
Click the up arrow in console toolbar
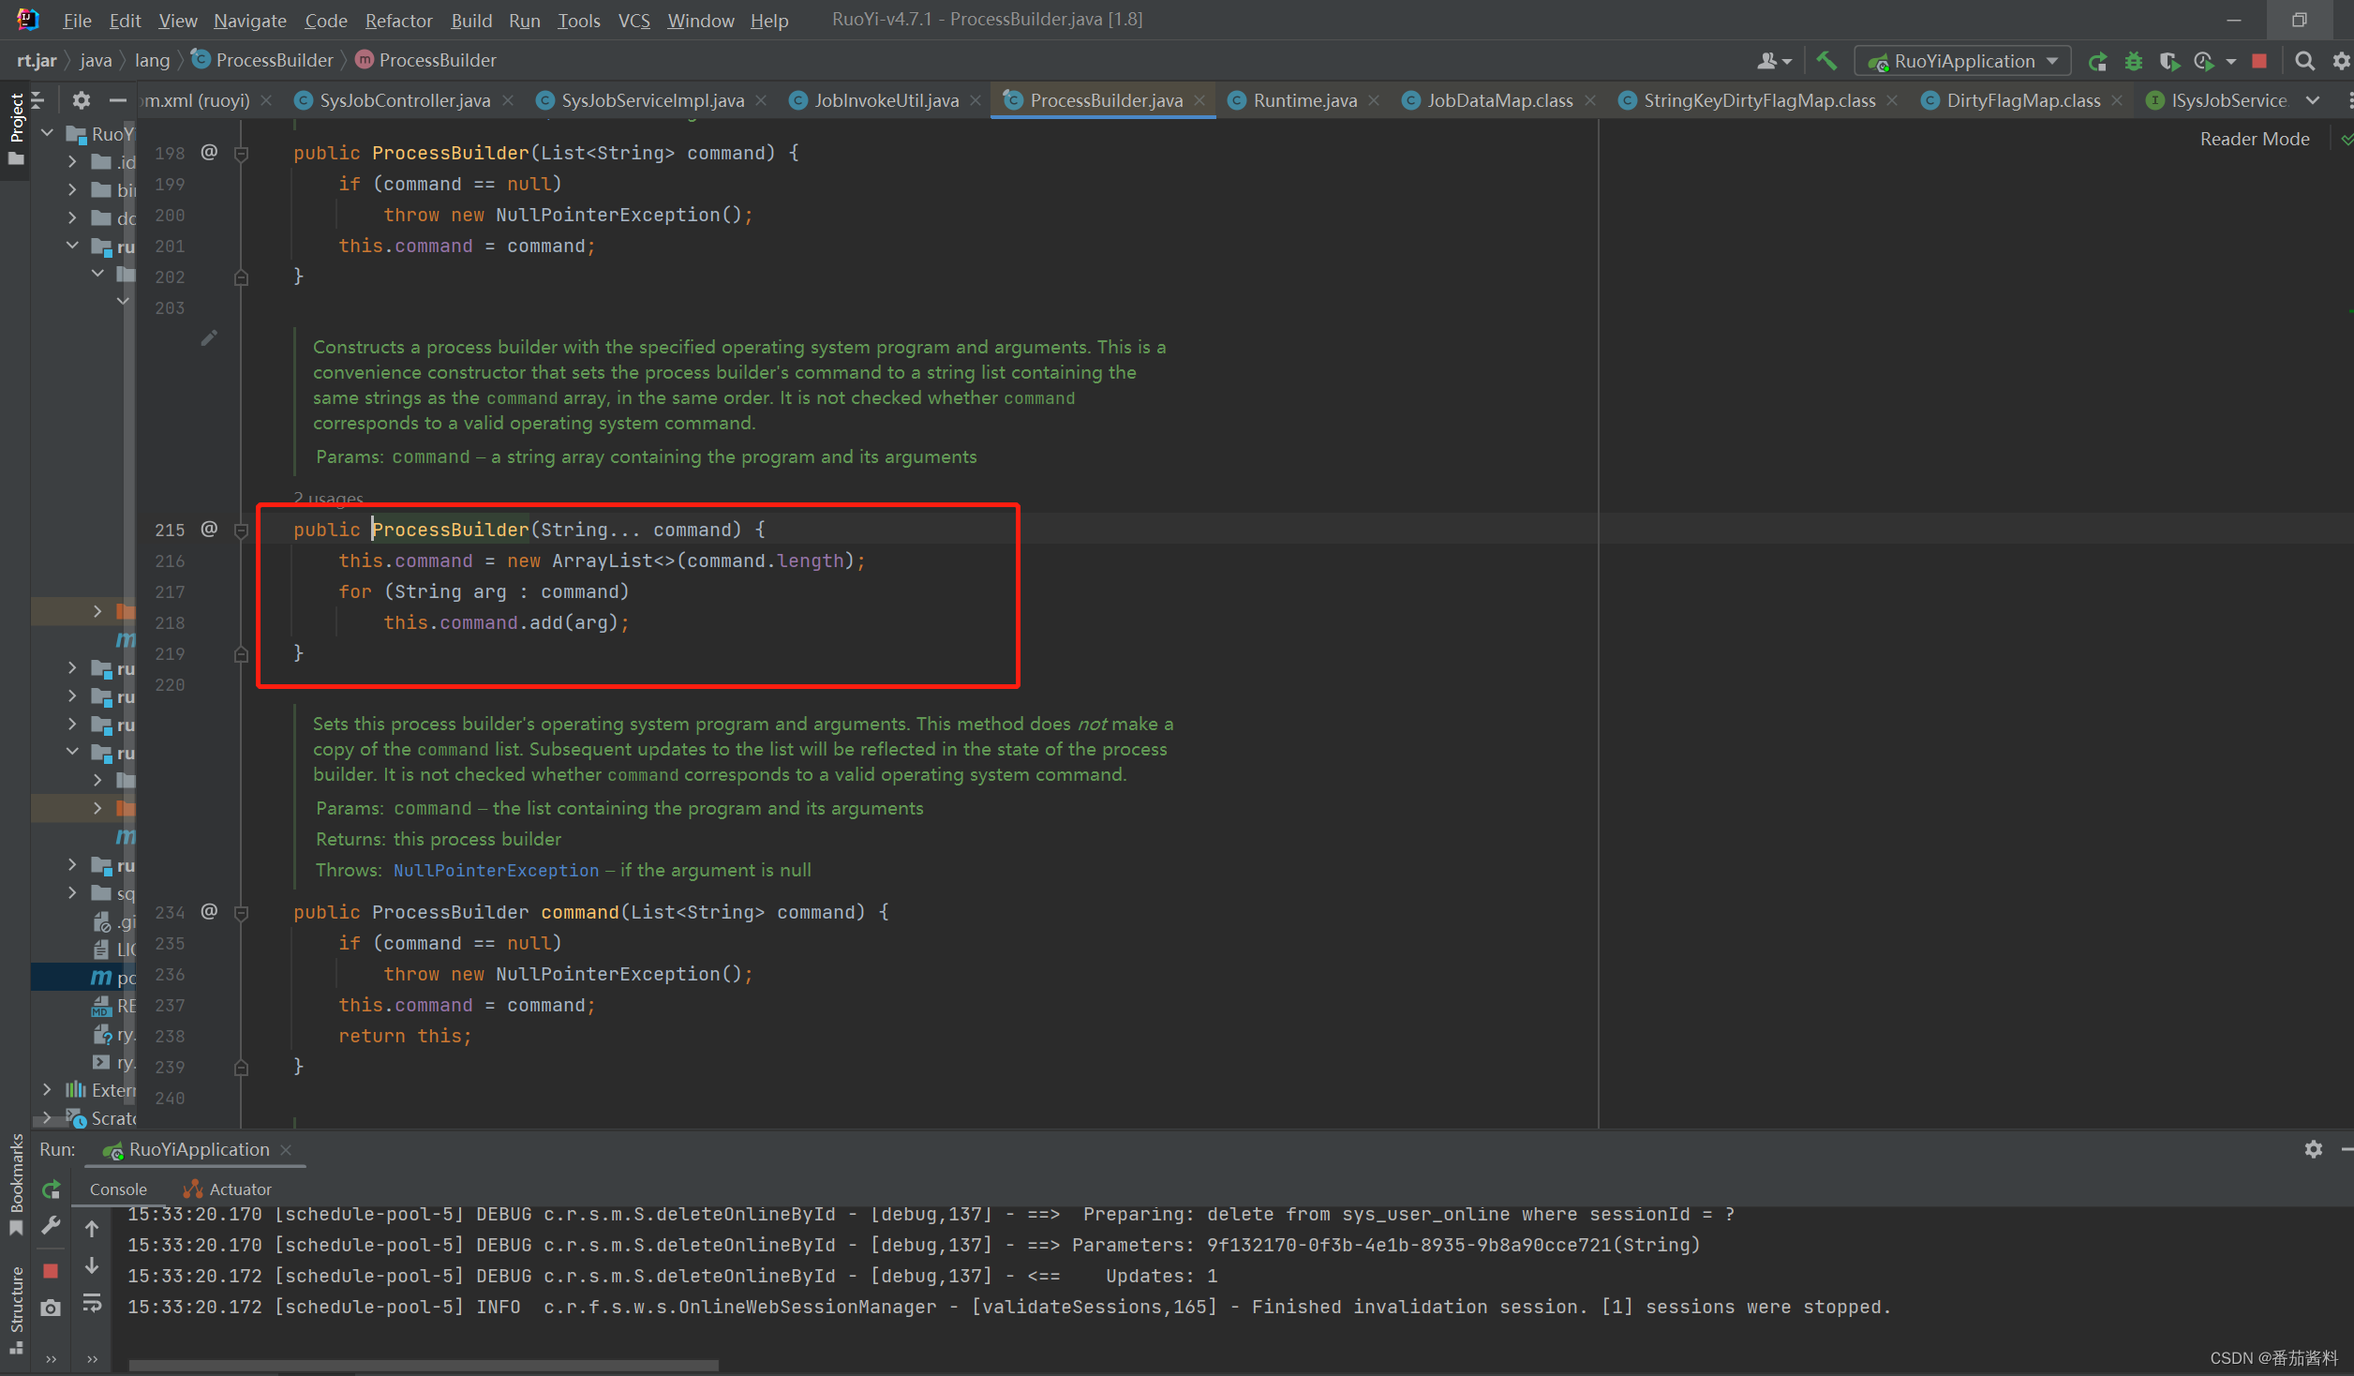point(92,1228)
